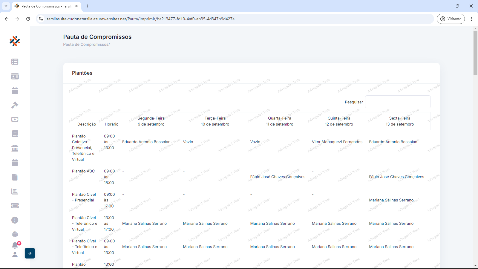Screen dimensions: 478x269
Task: Select the document file icon in the sidebar
Action: pyautogui.click(x=15, y=177)
